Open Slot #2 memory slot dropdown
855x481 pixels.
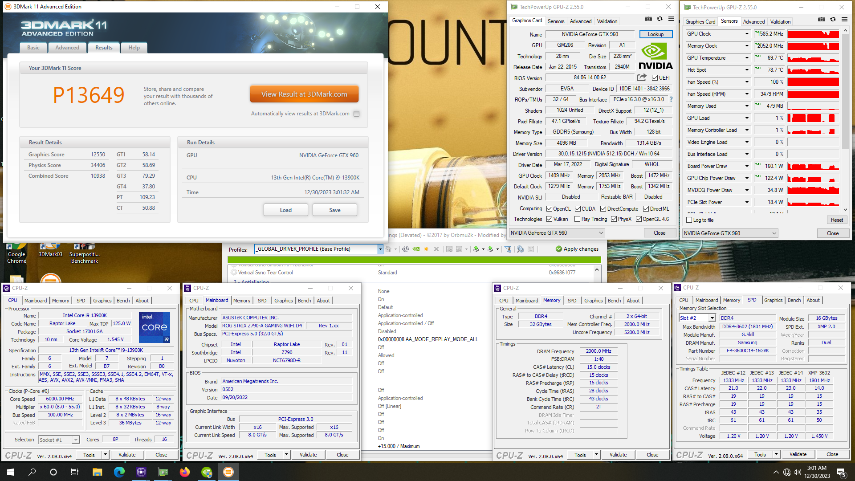pos(712,318)
